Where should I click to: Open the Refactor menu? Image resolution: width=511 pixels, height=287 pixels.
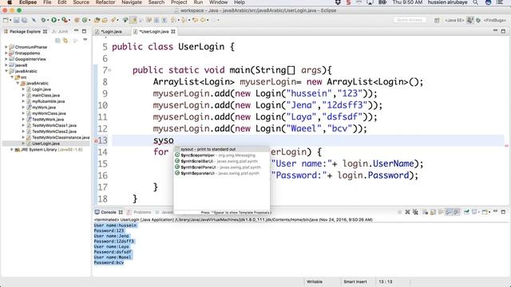point(105,2)
